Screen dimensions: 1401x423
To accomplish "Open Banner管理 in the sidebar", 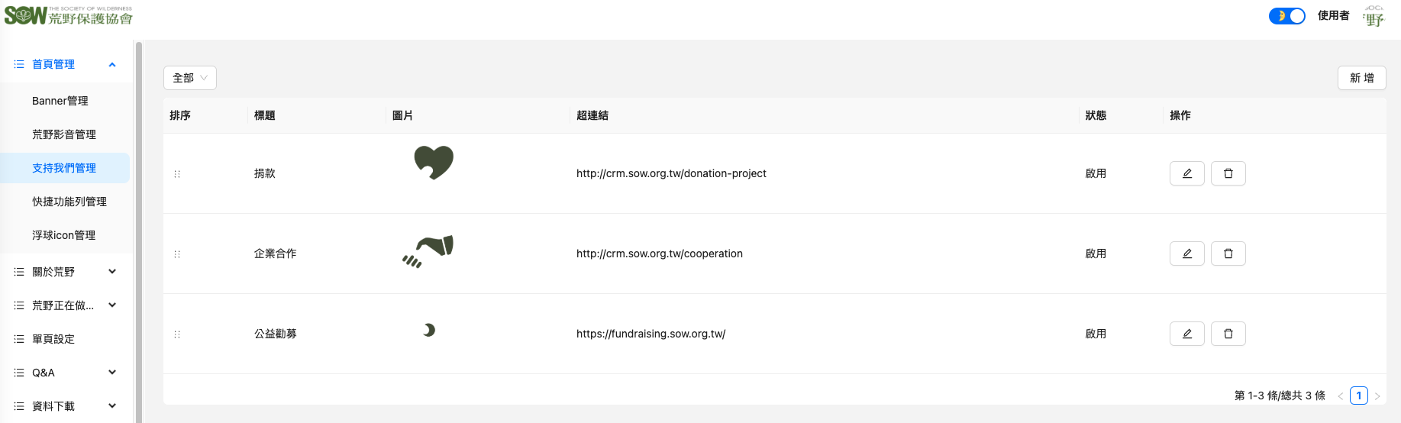I will [60, 101].
